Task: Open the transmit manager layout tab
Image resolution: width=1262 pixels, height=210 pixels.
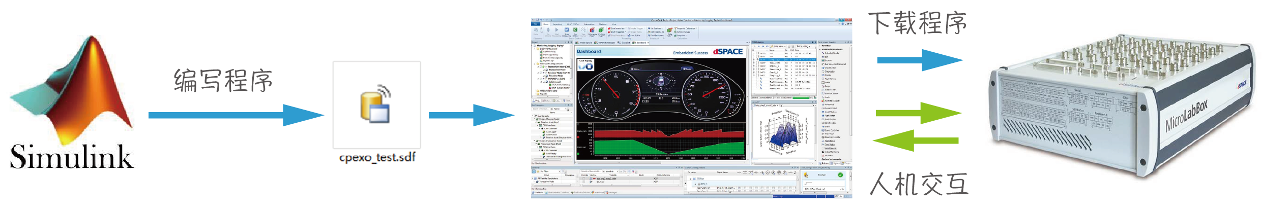Action: coord(604,43)
